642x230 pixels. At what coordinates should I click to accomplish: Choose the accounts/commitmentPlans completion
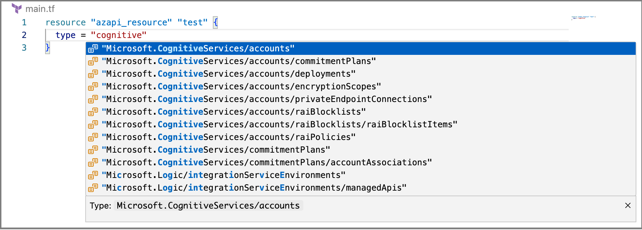pyautogui.click(x=361, y=61)
